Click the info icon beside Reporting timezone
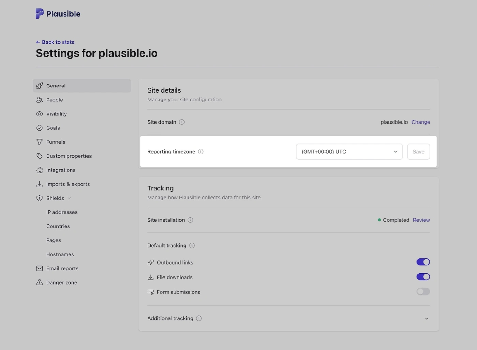The image size is (477, 350). (x=201, y=151)
